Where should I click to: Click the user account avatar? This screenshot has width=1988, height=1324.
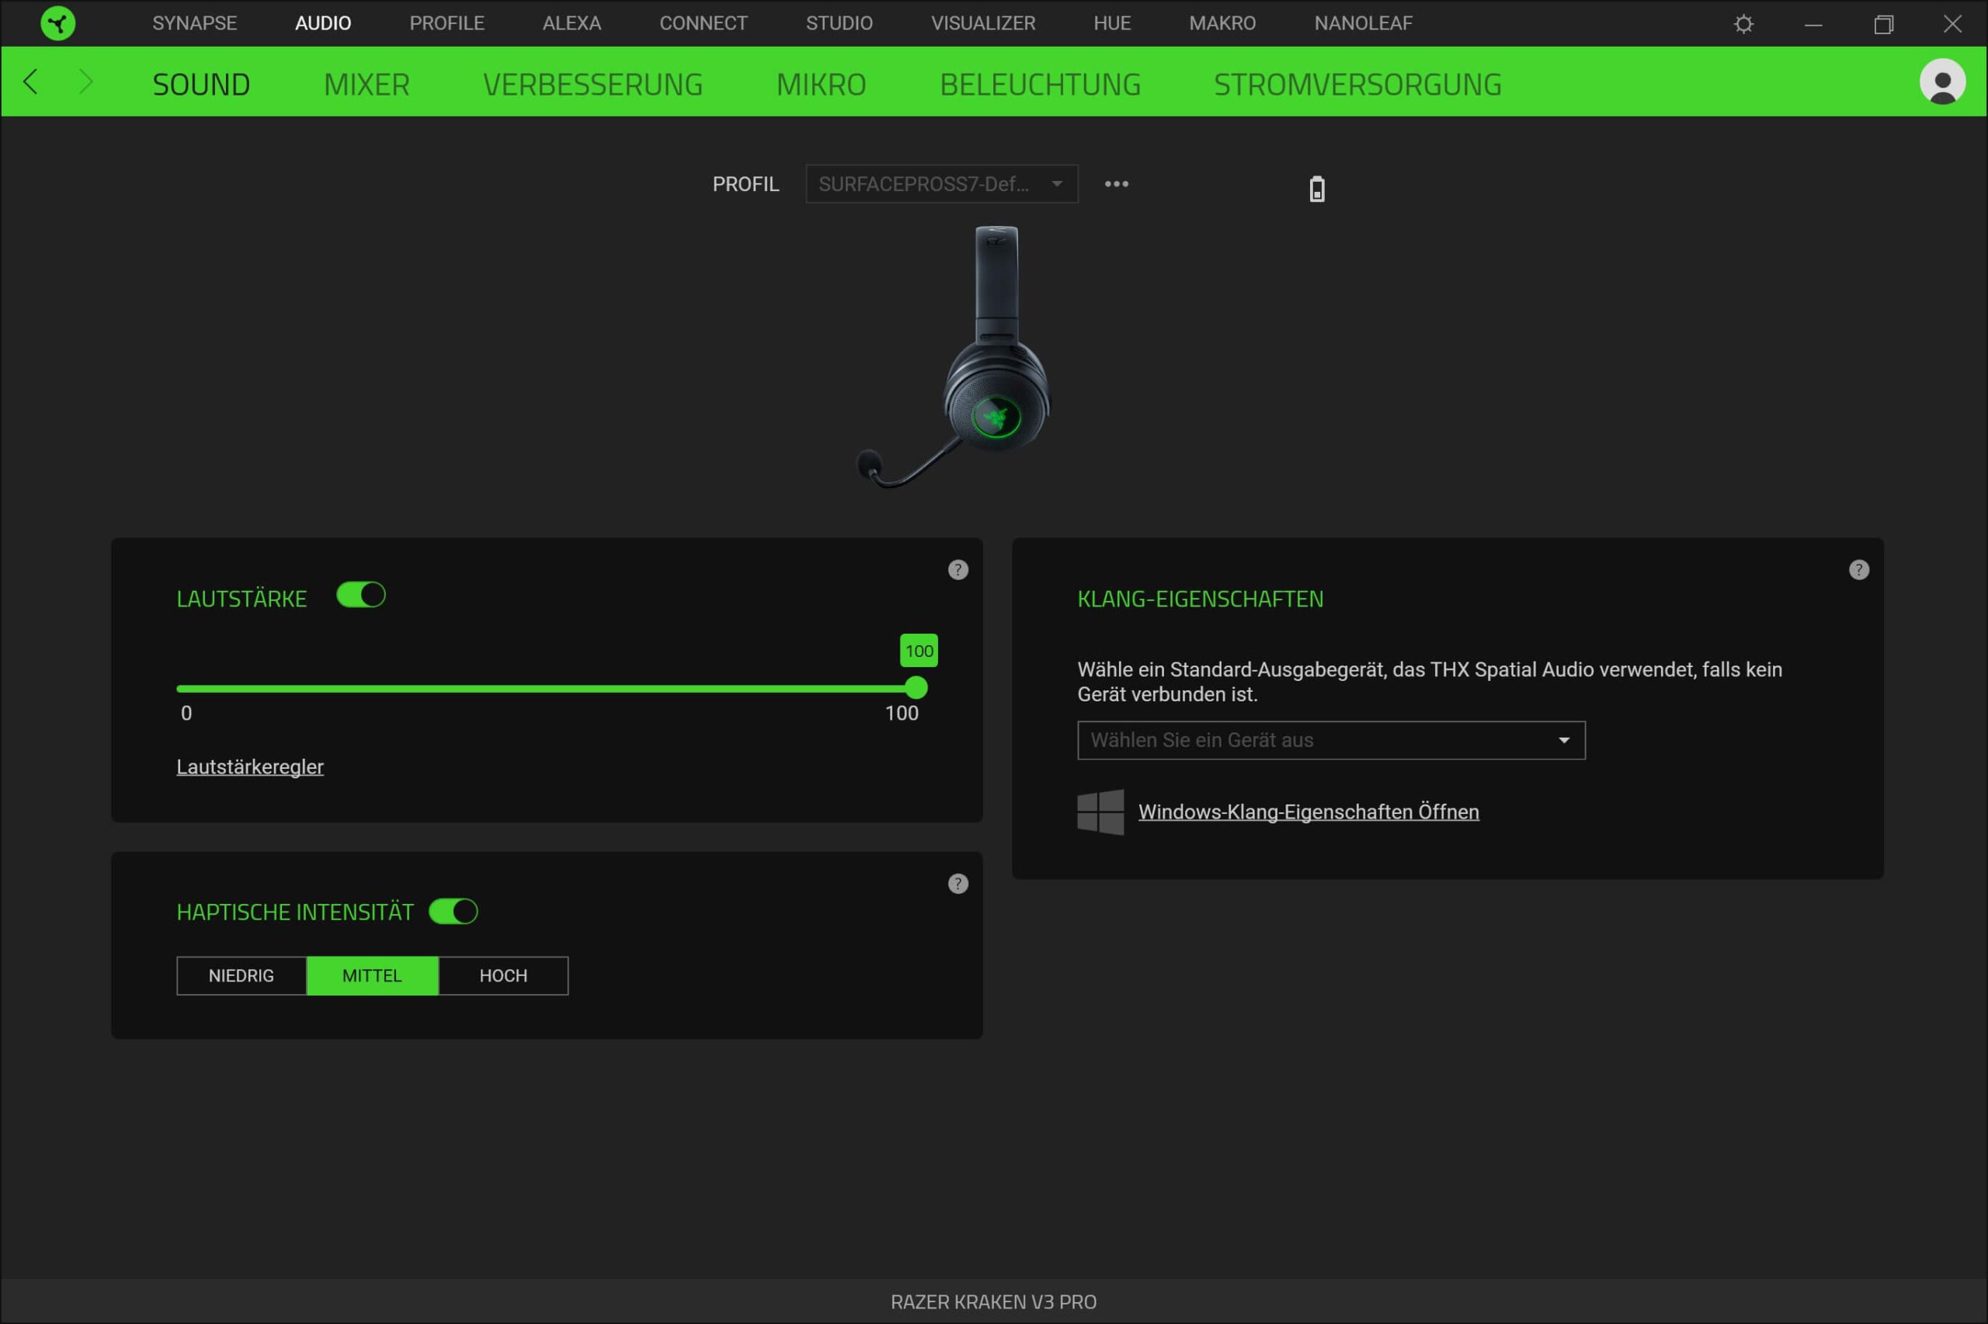click(1941, 82)
